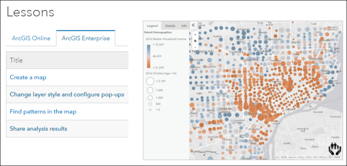The width and height of the screenshot is (347, 166).
Task: Click the 2016 Median Household Income label
Action: pos(166,39)
